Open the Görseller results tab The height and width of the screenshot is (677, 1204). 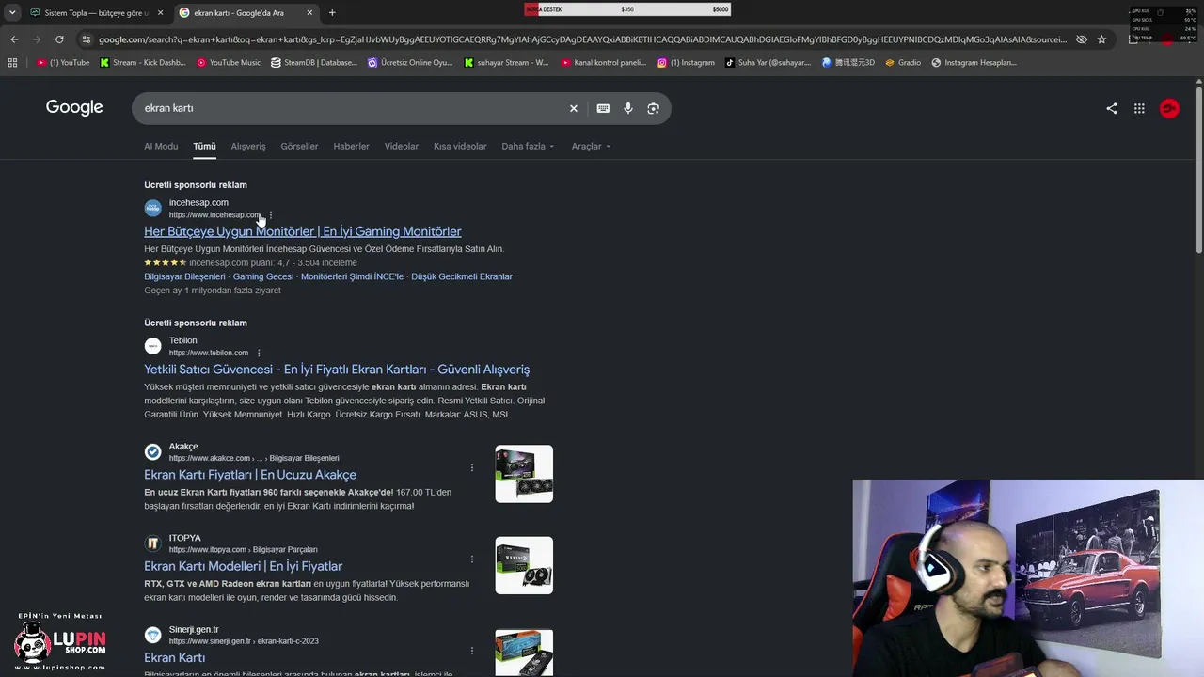pos(299,146)
